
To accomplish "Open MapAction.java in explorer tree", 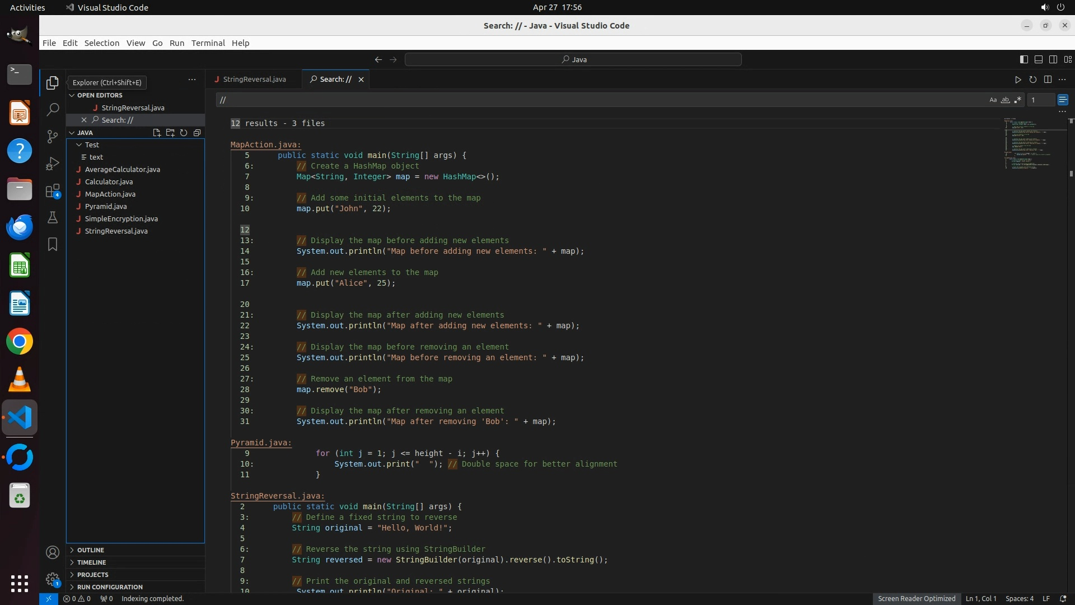I will point(110,194).
